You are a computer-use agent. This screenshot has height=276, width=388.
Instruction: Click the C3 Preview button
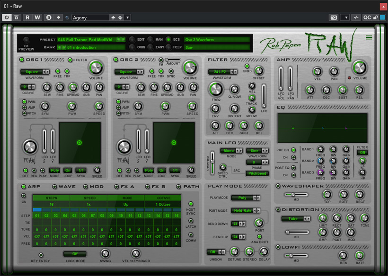pos(26,40)
